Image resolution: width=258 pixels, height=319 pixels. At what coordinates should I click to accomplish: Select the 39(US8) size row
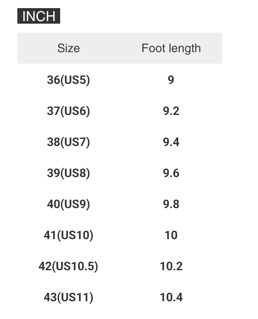tap(68, 173)
